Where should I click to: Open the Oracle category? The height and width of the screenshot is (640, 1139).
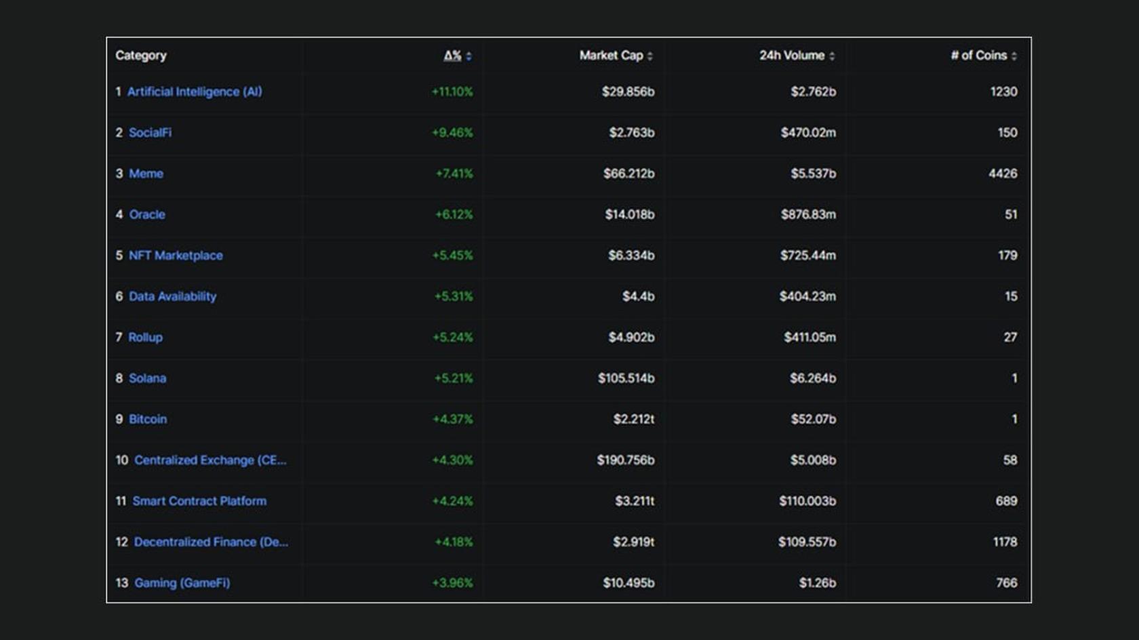point(146,214)
